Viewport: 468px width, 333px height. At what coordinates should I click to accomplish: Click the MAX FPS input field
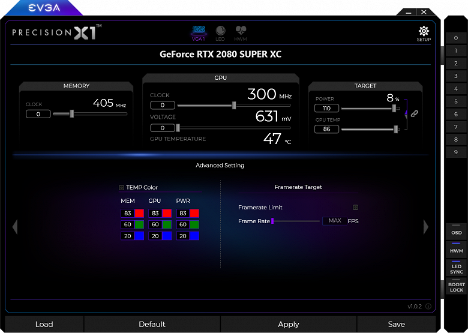tap(335, 221)
